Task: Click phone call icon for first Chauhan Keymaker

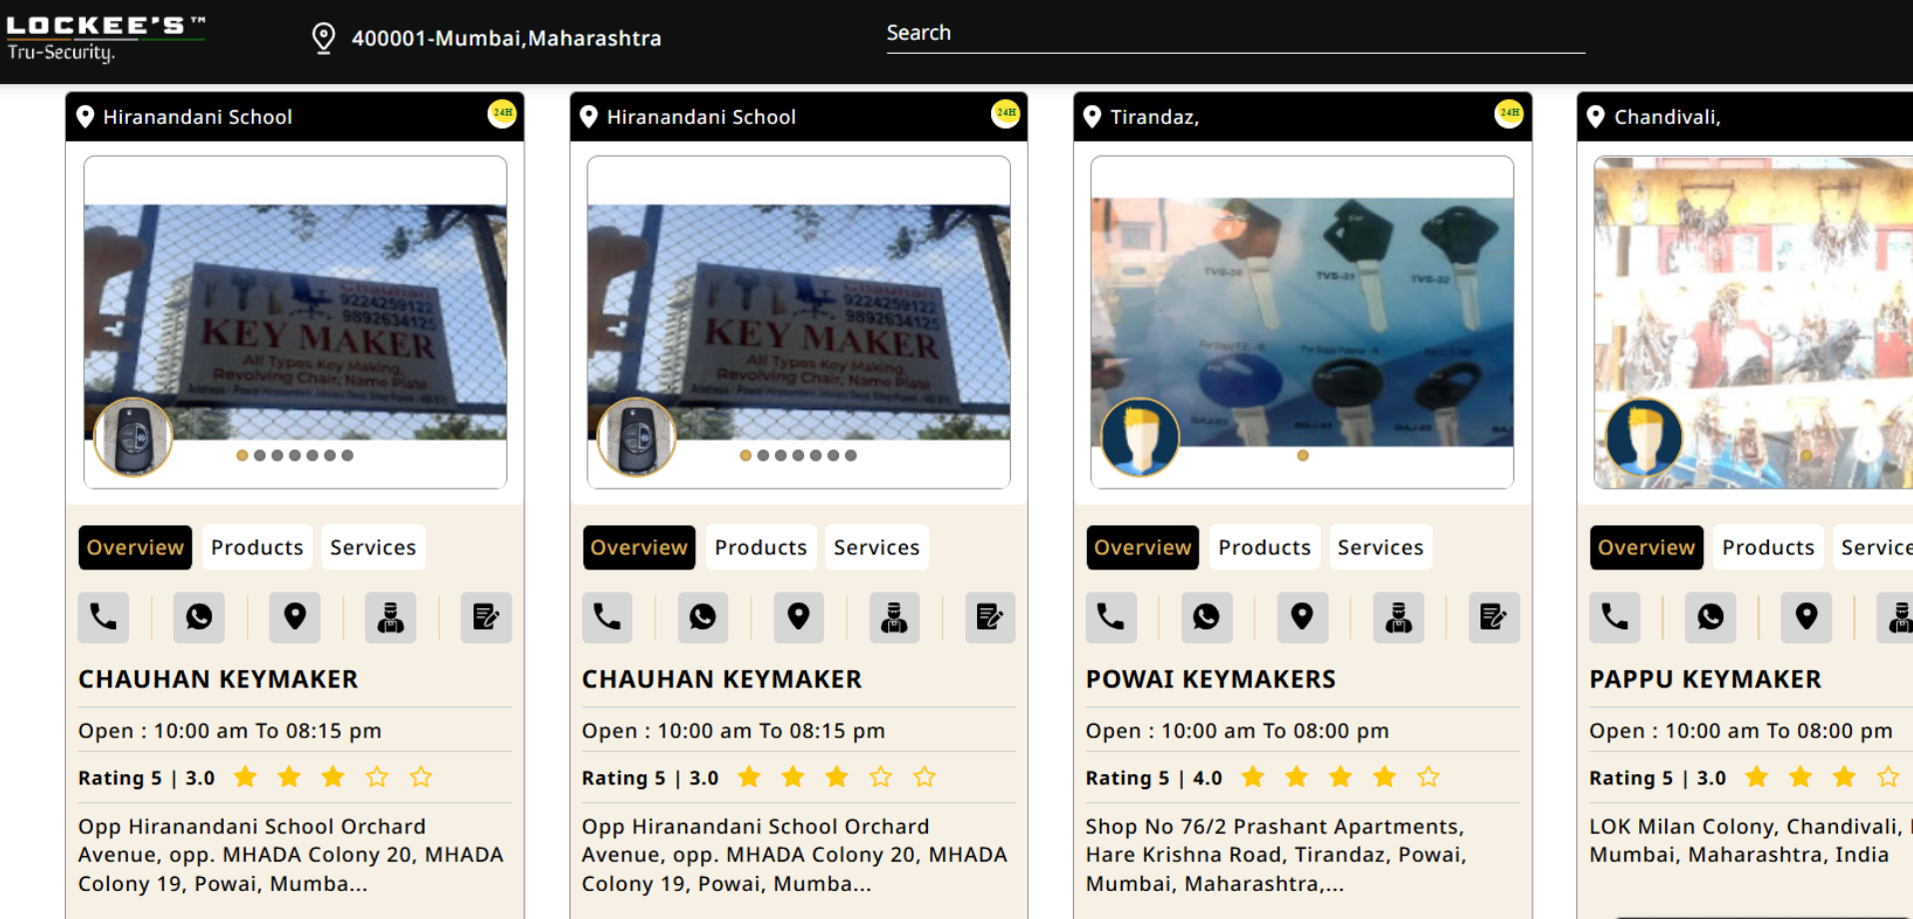Action: click(x=104, y=617)
